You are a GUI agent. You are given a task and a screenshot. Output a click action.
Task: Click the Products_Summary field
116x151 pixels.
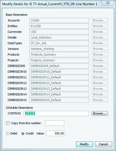point(59,54)
